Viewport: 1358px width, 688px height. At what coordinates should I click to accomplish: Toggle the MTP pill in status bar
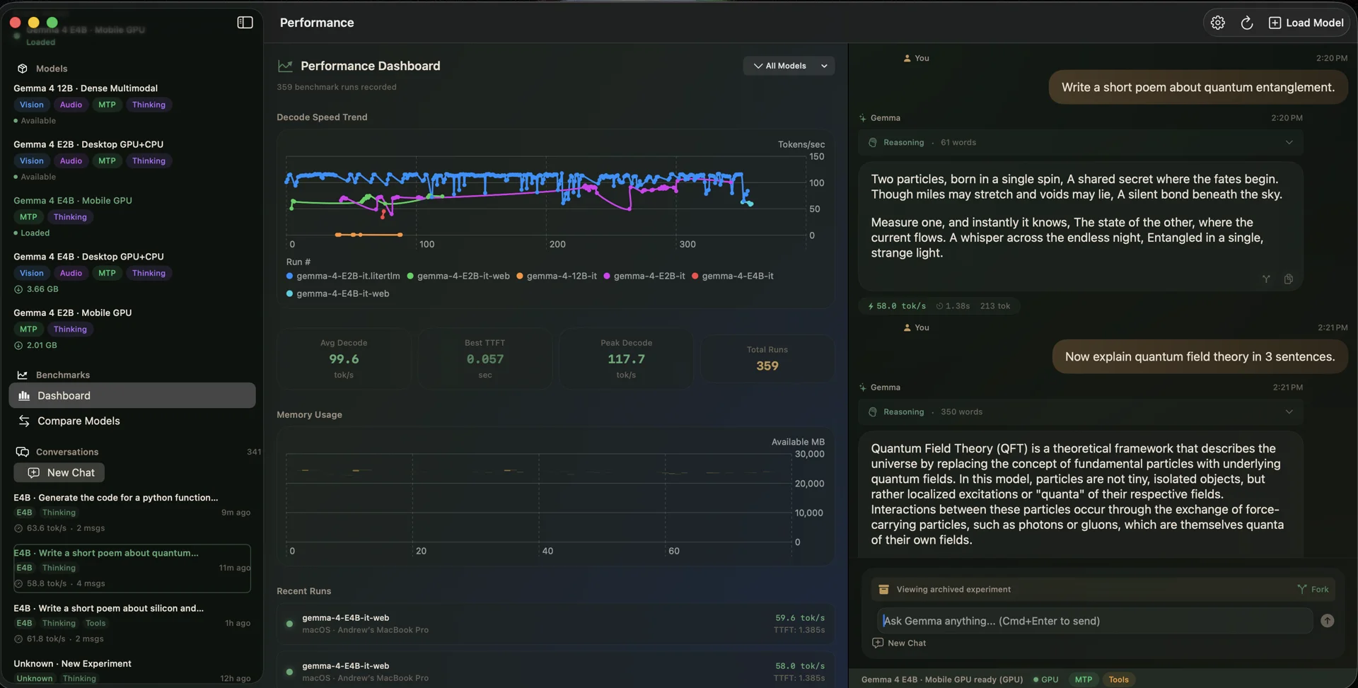(x=1083, y=680)
